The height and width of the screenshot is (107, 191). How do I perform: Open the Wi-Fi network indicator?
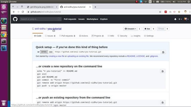pos(146,2)
